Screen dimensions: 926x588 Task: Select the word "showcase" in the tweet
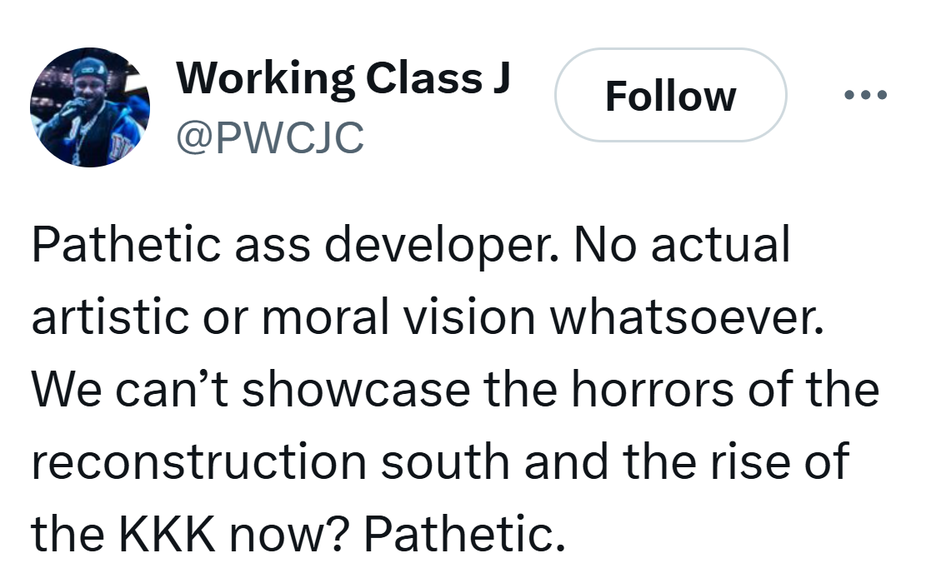356,390
